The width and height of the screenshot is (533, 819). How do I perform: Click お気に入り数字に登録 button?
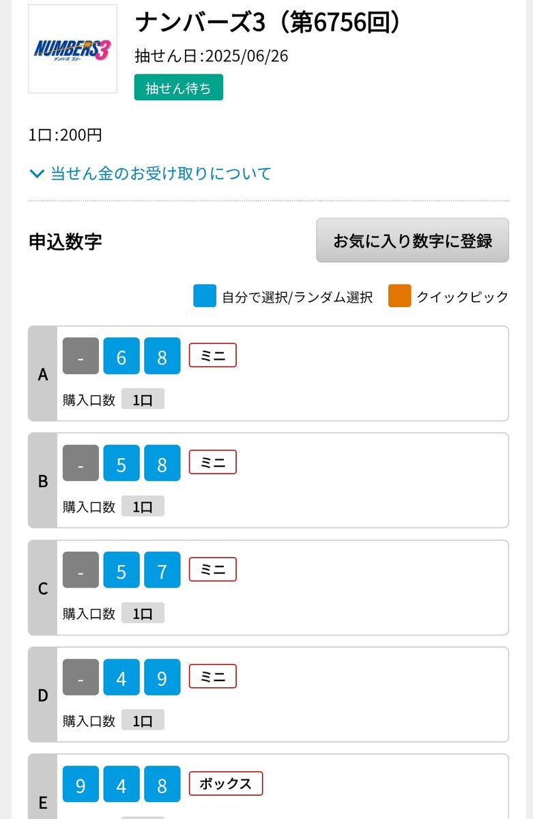click(x=412, y=240)
